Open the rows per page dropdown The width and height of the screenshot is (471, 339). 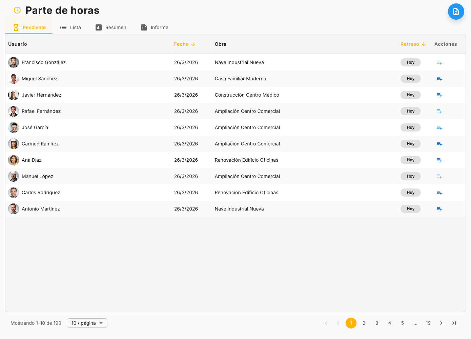pos(87,323)
